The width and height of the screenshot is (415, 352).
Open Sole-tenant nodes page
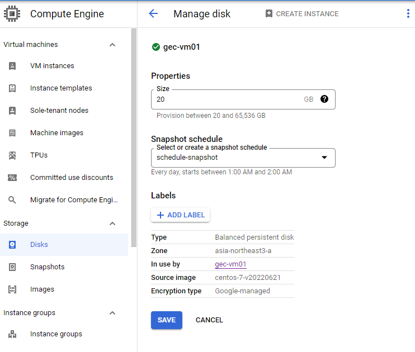point(64,111)
